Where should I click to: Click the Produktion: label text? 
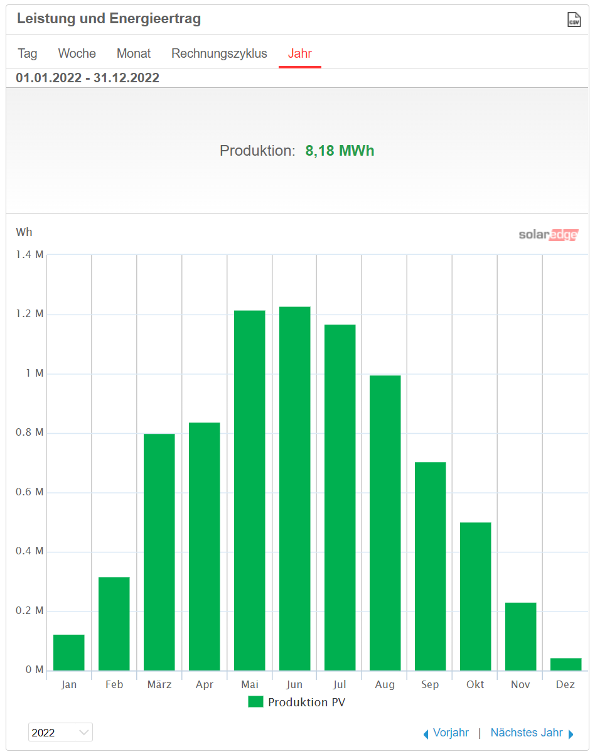click(x=257, y=151)
